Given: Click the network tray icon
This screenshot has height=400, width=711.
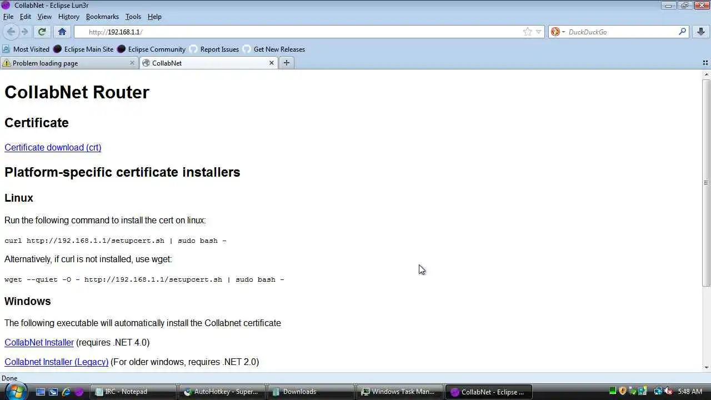Looking at the screenshot, I should (x=658, y=391).
